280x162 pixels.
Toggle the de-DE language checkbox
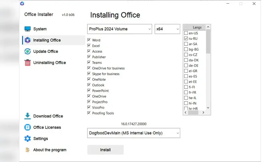[186, 66]
